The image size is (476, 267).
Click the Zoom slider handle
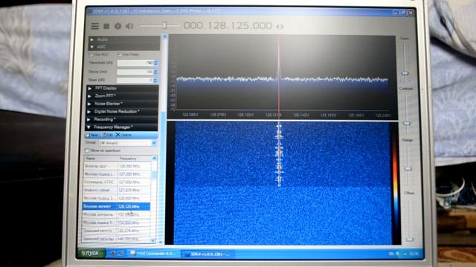[x=405, y=73]
